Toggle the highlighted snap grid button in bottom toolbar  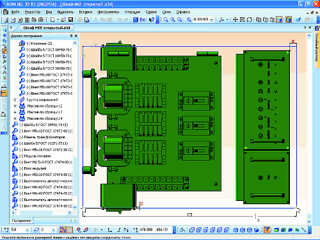[x=63, y=230]
